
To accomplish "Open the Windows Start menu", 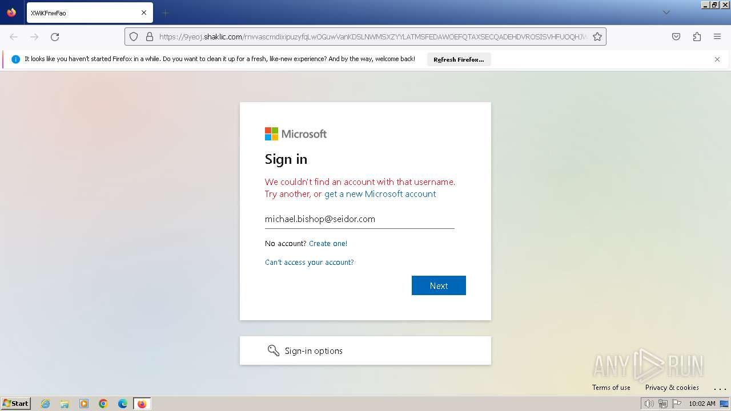I will (15, 404).
